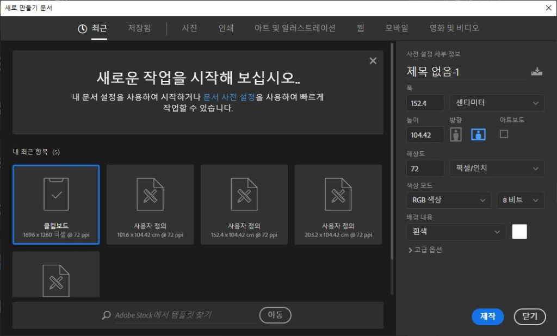The image size is (557, 336).
Task: Open the 웹 presets tab
Action: [x=360, y=28]
